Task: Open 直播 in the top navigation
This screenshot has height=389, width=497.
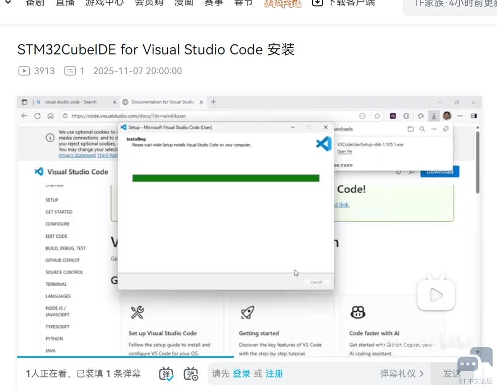Action: (x=65, y=3)
